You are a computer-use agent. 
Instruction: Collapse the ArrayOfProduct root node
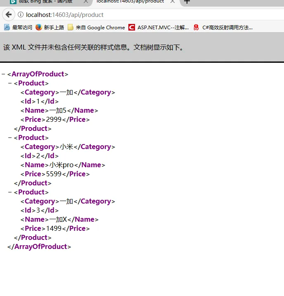3,74
